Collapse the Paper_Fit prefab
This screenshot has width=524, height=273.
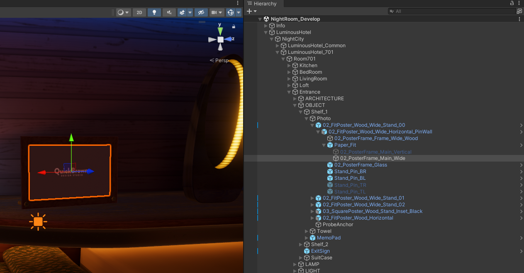(324, 145)
